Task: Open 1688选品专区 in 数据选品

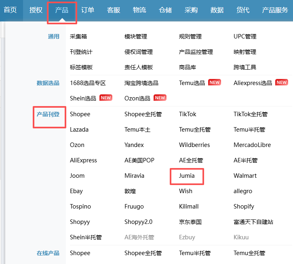Action: point(88,83)
